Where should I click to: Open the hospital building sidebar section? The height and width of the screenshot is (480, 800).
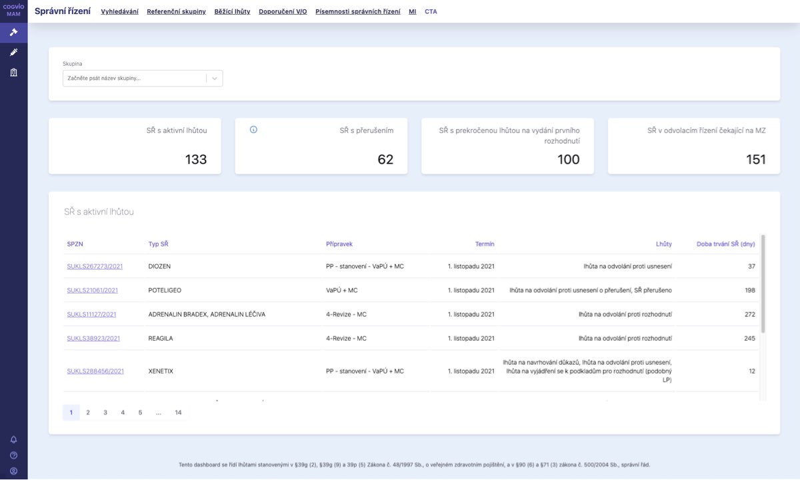[x=13, y=72]
